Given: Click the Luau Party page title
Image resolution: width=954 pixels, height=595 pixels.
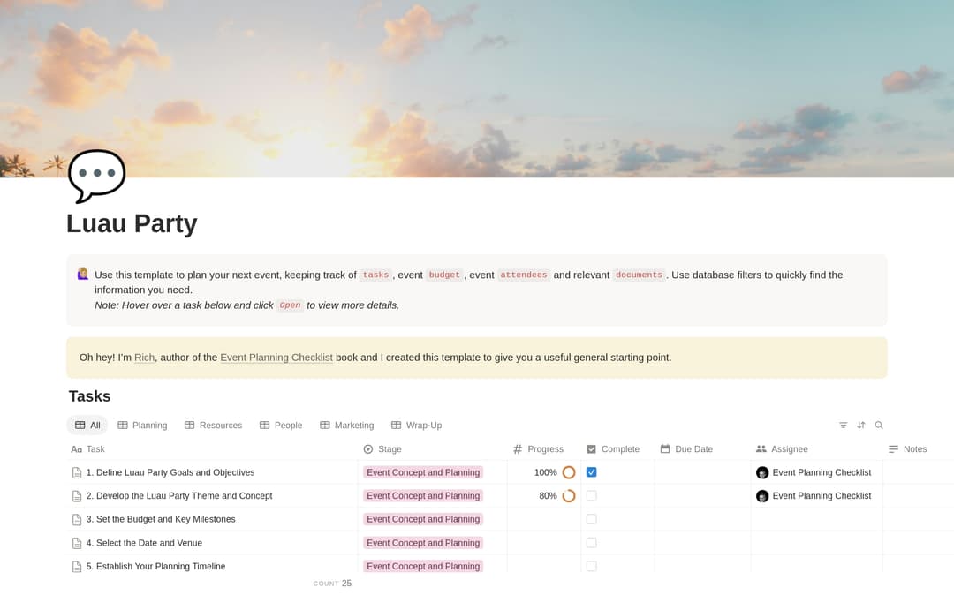Looking at the screenshot, I should pyautogui.click(x=132, y=223).
